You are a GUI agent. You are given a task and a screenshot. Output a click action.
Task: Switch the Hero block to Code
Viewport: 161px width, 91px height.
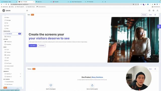(x=150, y=15)
